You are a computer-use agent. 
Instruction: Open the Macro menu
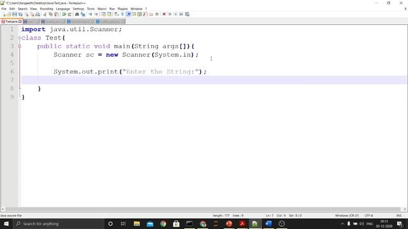click(102, 9)
